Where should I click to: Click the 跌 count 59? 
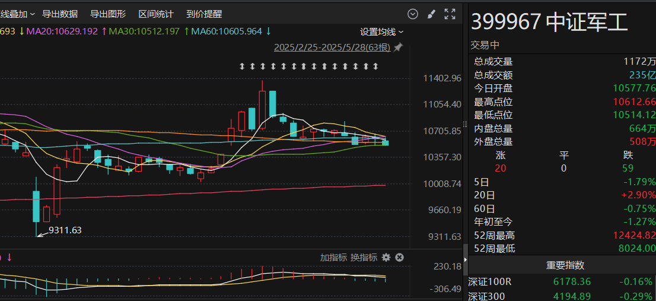coord(628,168)
